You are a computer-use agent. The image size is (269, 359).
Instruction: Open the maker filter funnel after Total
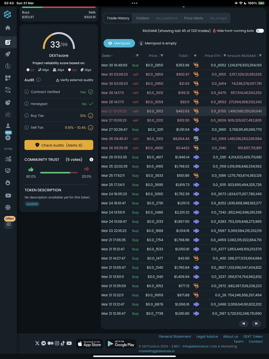coord(195,56)
